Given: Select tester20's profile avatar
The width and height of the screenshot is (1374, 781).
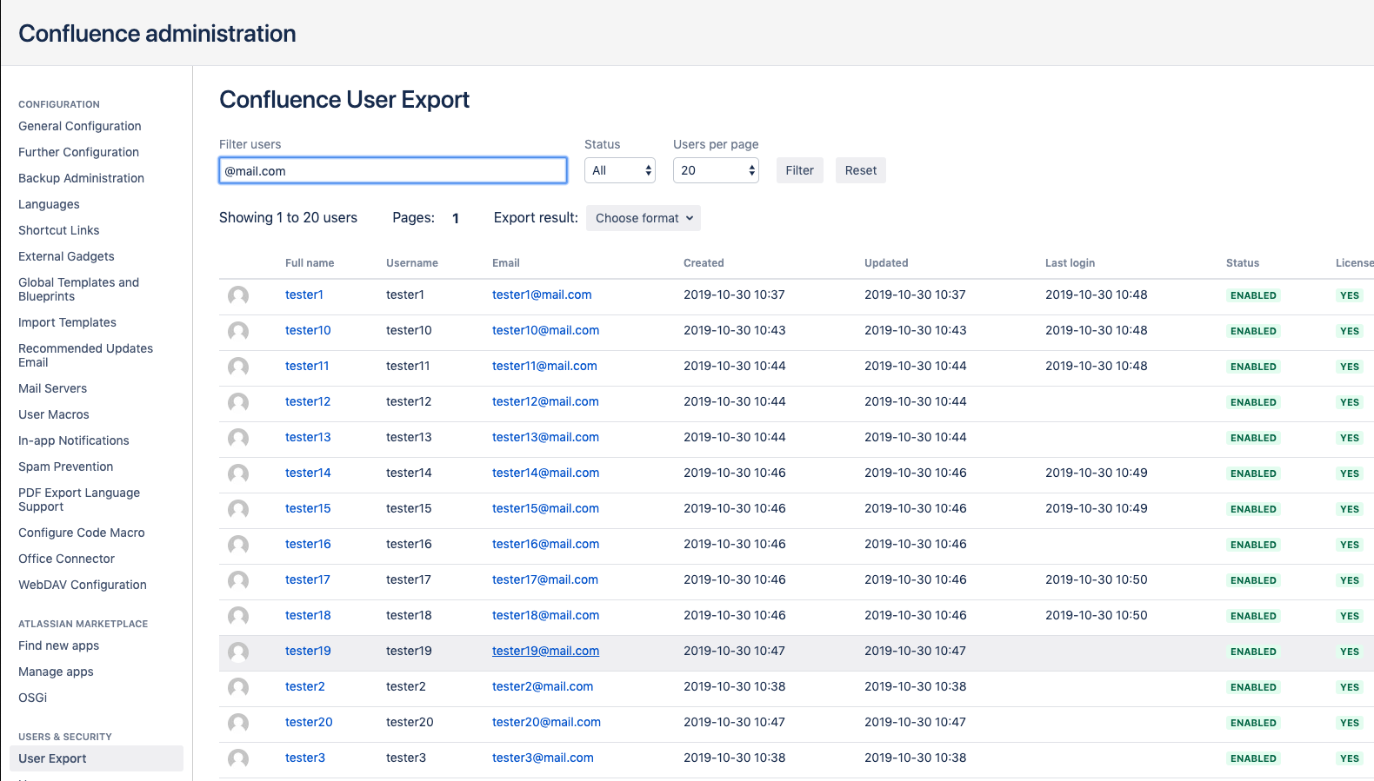Looking at the screenshot, I should tap(238, 723).
